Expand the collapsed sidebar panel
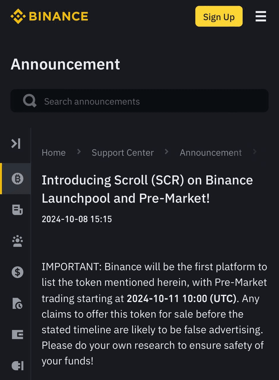This screenshot has height=380, width=279. point(16,144)
